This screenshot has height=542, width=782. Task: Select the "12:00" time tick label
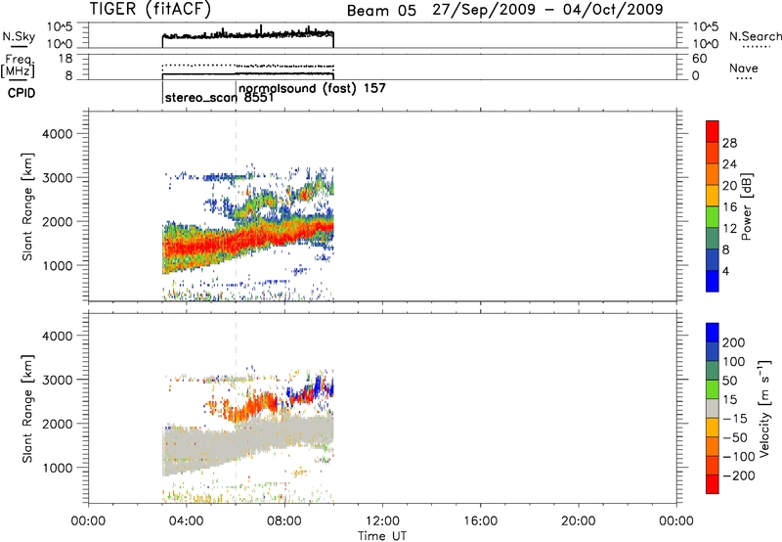click(382, 521)
